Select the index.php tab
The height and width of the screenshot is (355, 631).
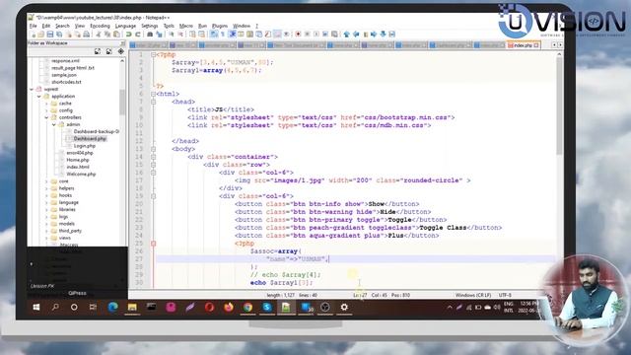523,45
